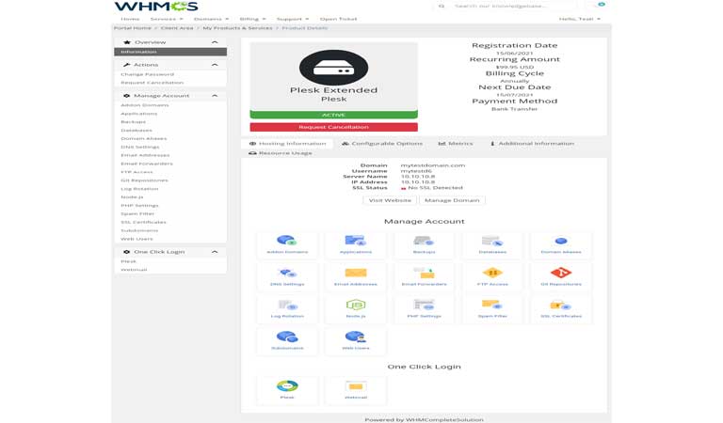Collapse the One Click Login sidebar panel
Screen dimensions: 723x423
(215, 252)
